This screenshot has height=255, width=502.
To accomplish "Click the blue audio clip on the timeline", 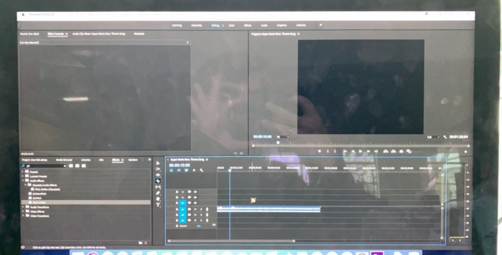I will pyautogui.click(x=269, y=209).
